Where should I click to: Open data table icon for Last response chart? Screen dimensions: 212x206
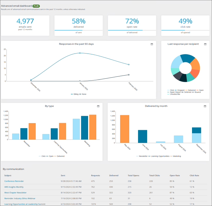pos(205,44)
